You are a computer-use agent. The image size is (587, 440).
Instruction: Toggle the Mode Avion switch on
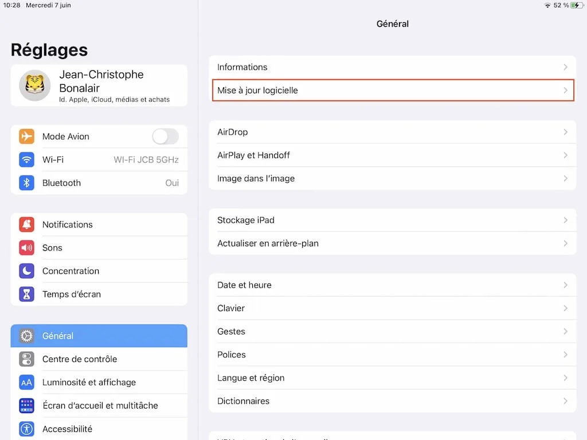click(x=165, y=136)
